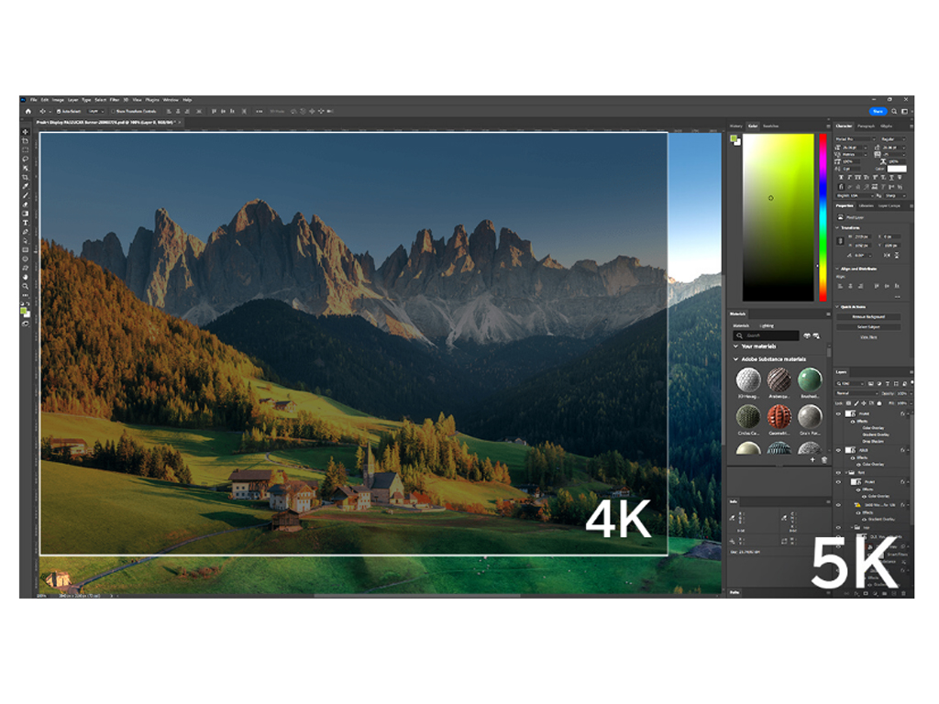
Task: Click the Home icon in options bar
Action: pyautogui.click(x=28, y=111)
